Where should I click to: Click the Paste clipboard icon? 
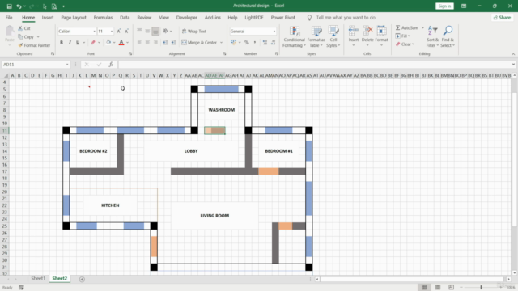point(10,32)
